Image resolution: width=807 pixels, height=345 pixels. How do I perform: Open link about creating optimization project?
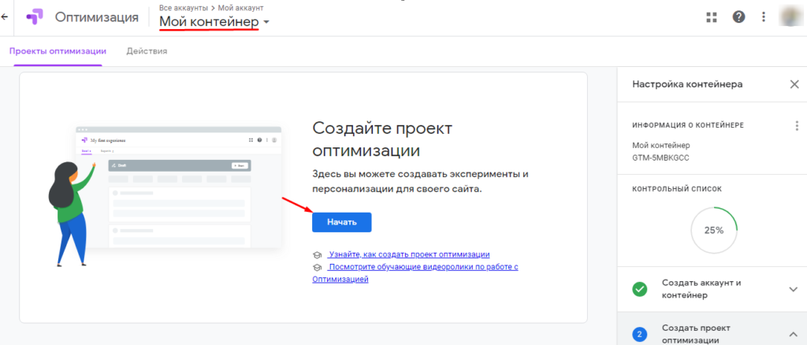(409, 254)
